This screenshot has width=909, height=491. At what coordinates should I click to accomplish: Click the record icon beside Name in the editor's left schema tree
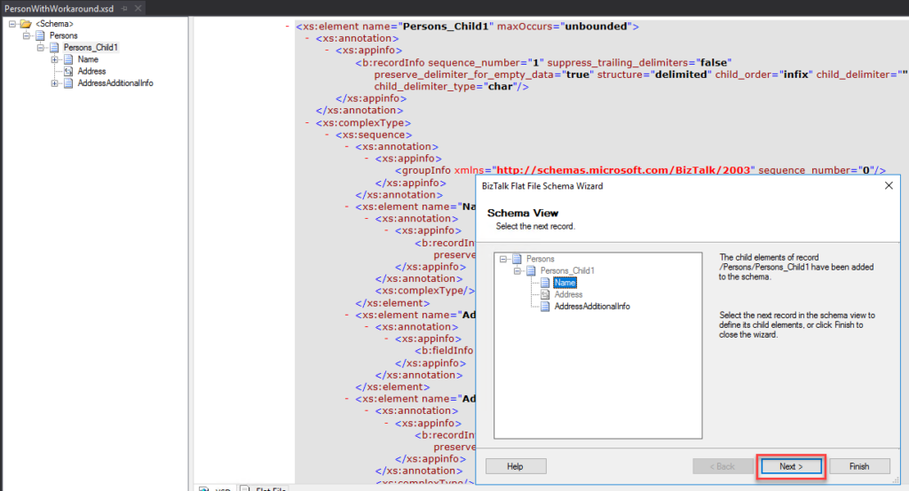[x=67, y=59]
